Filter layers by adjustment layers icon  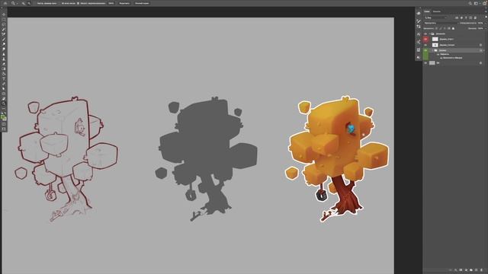click(461, 18)
